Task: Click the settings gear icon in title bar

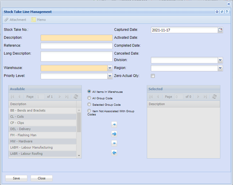Action: (x=217, y=12)
